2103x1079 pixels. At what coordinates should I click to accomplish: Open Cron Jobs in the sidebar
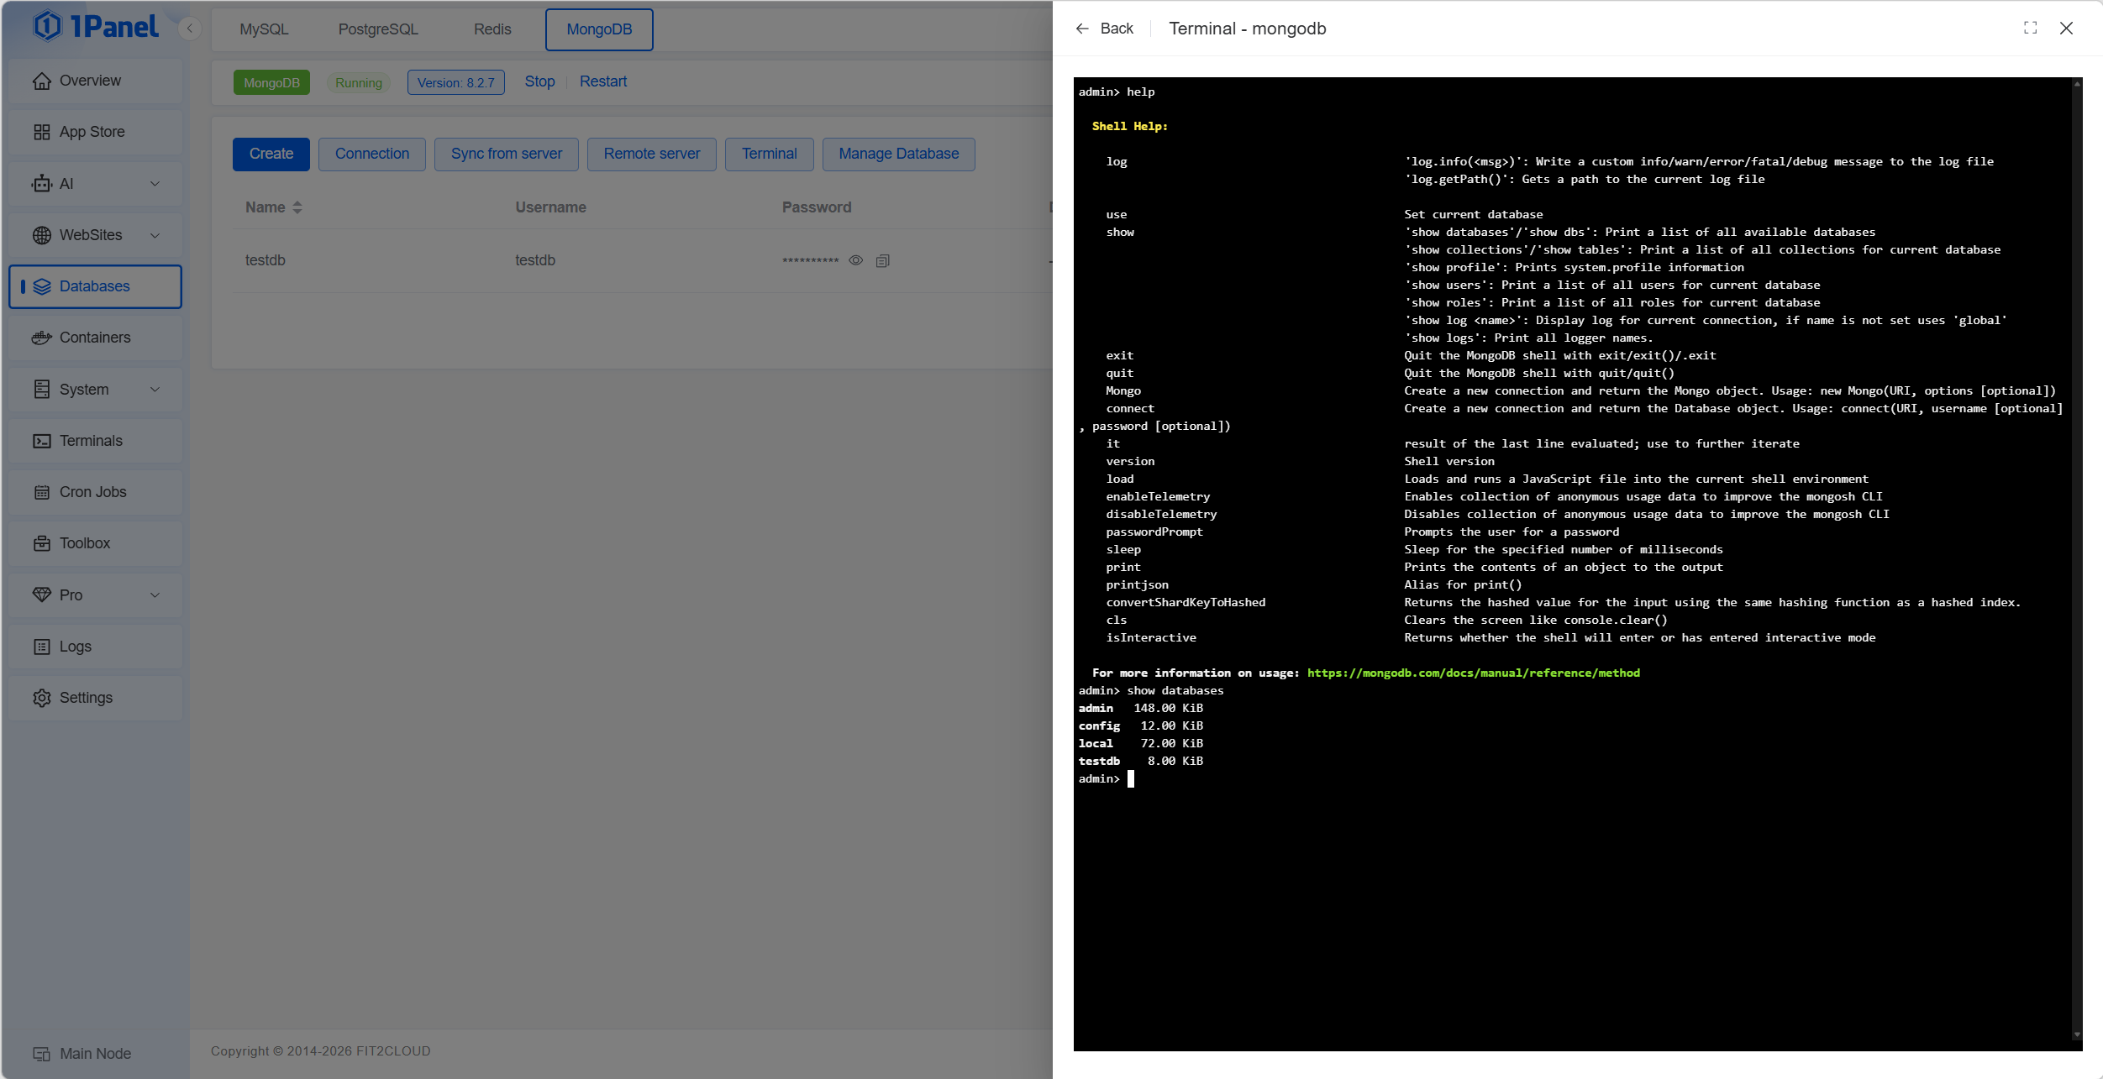(x=96, y=492)
